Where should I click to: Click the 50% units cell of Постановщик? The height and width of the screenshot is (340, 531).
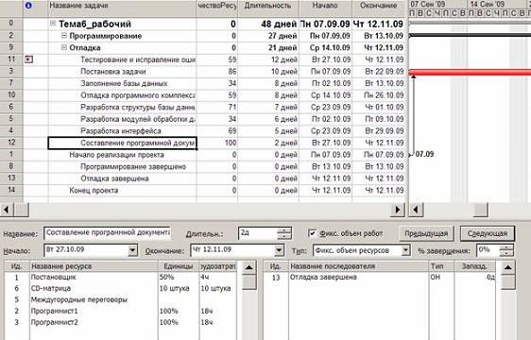[179, 277]
